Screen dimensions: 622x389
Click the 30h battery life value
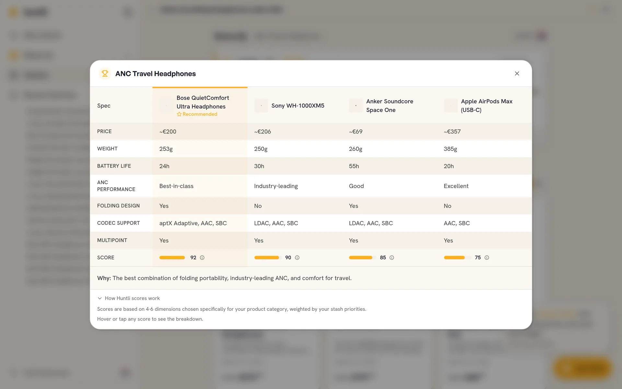[259, 166]
